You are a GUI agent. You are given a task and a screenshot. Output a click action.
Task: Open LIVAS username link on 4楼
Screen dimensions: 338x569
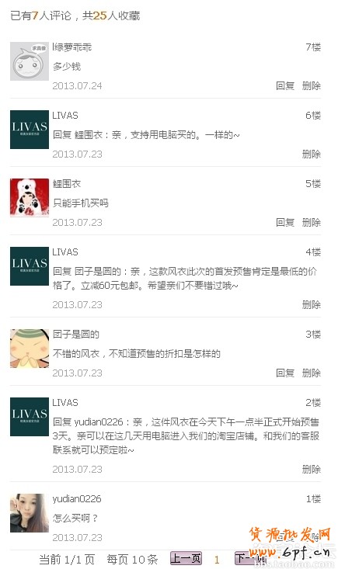(x=65, y=252)
